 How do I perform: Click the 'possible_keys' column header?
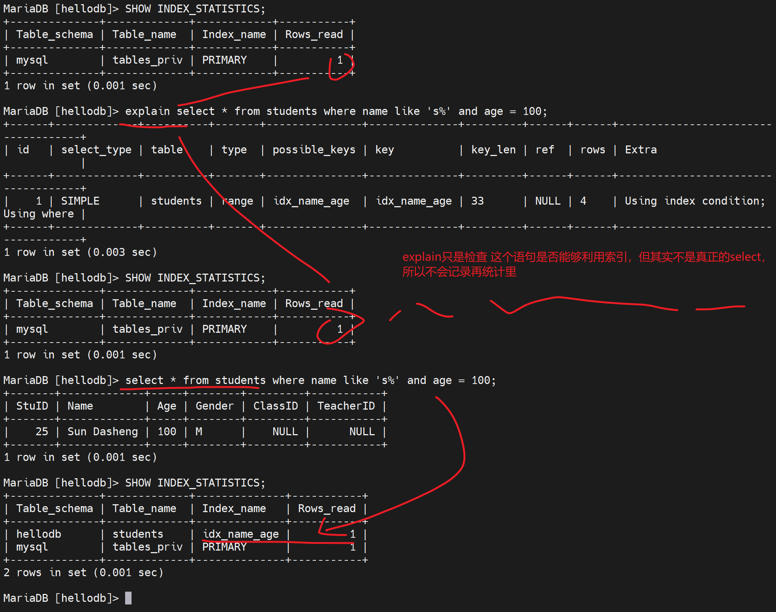point(314,150)
